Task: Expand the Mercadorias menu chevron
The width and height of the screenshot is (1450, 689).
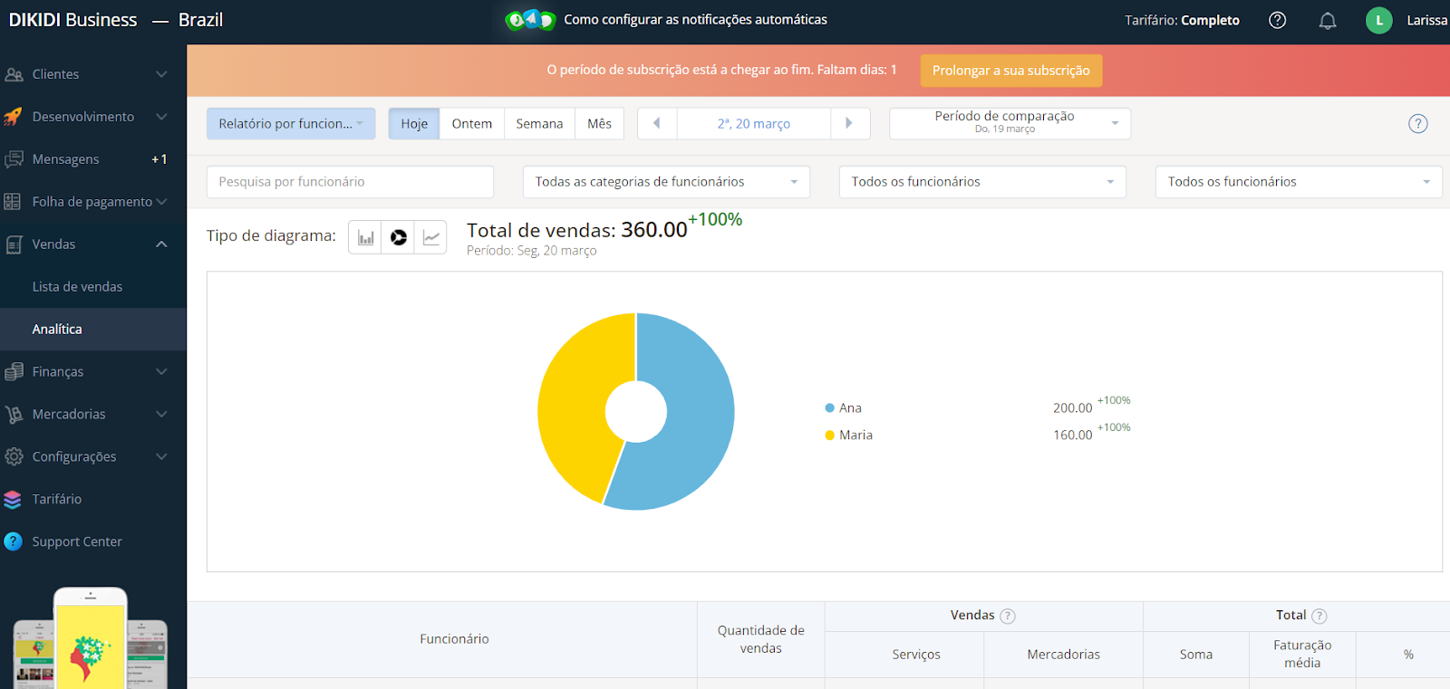Action: click(161, 414)
